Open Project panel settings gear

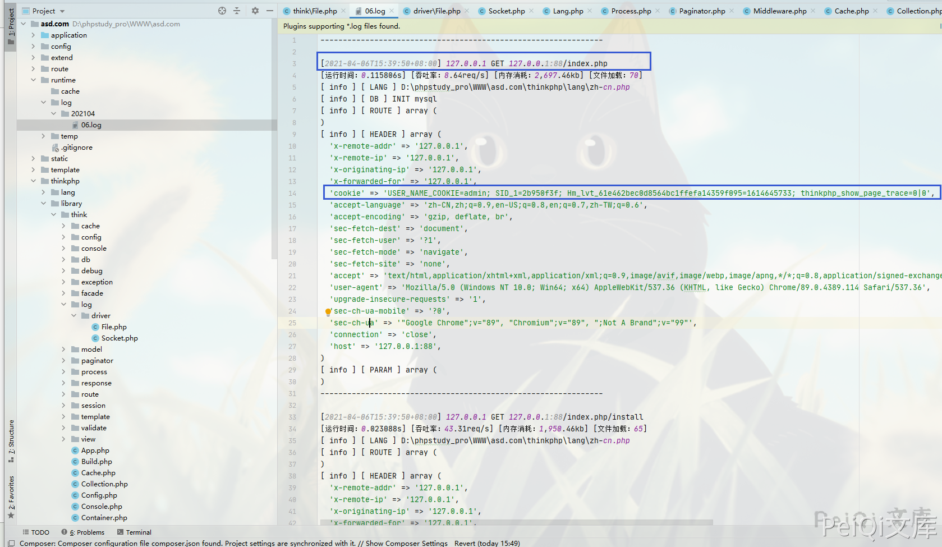point(255,11)
